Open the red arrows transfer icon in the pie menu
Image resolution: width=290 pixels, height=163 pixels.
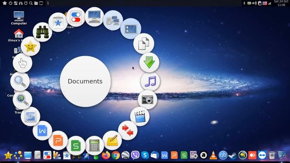128,130
